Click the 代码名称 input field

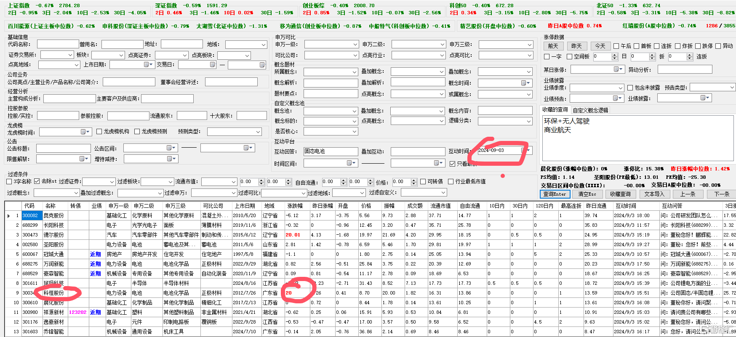58,44
